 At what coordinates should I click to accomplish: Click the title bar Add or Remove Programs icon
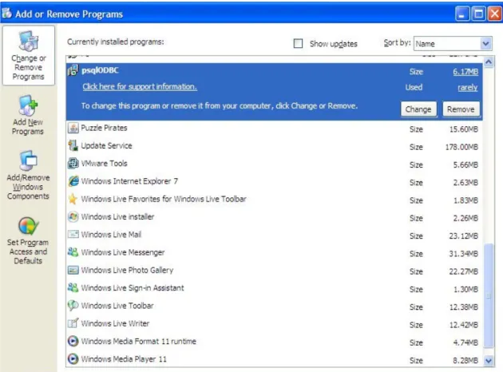[x=6, y=14]
